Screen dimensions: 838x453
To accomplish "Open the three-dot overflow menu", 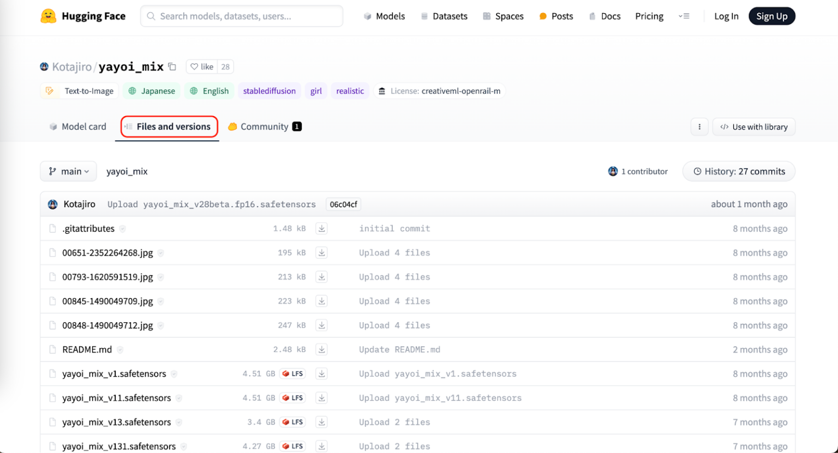I will click(x=700, y=126).
